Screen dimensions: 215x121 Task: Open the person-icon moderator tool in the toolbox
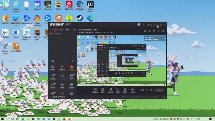pos(62,68)
